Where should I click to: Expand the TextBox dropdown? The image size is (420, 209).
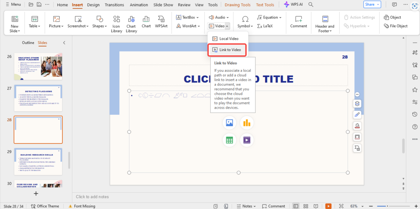coord(198,17)
